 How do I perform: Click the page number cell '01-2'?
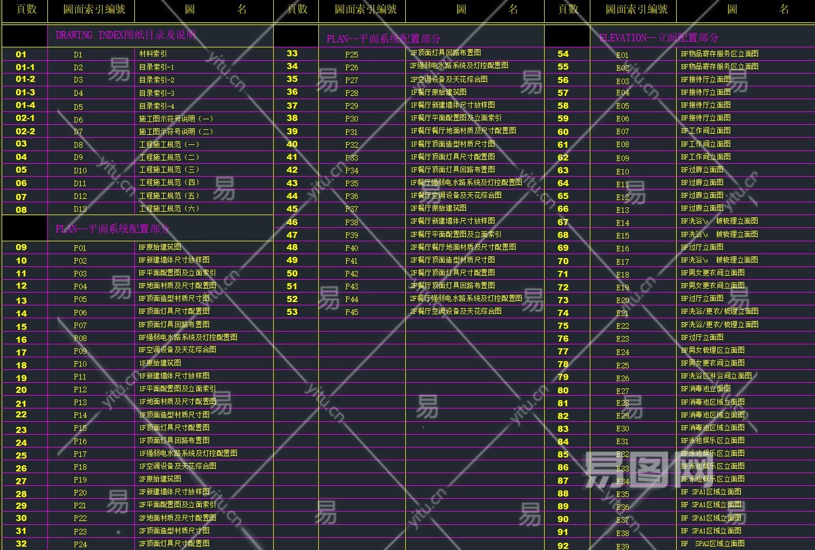click(x=25, y=79)
